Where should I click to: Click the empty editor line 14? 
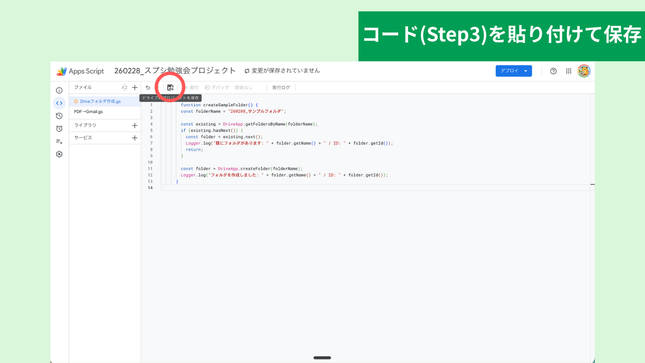click(x=376, y=188)
